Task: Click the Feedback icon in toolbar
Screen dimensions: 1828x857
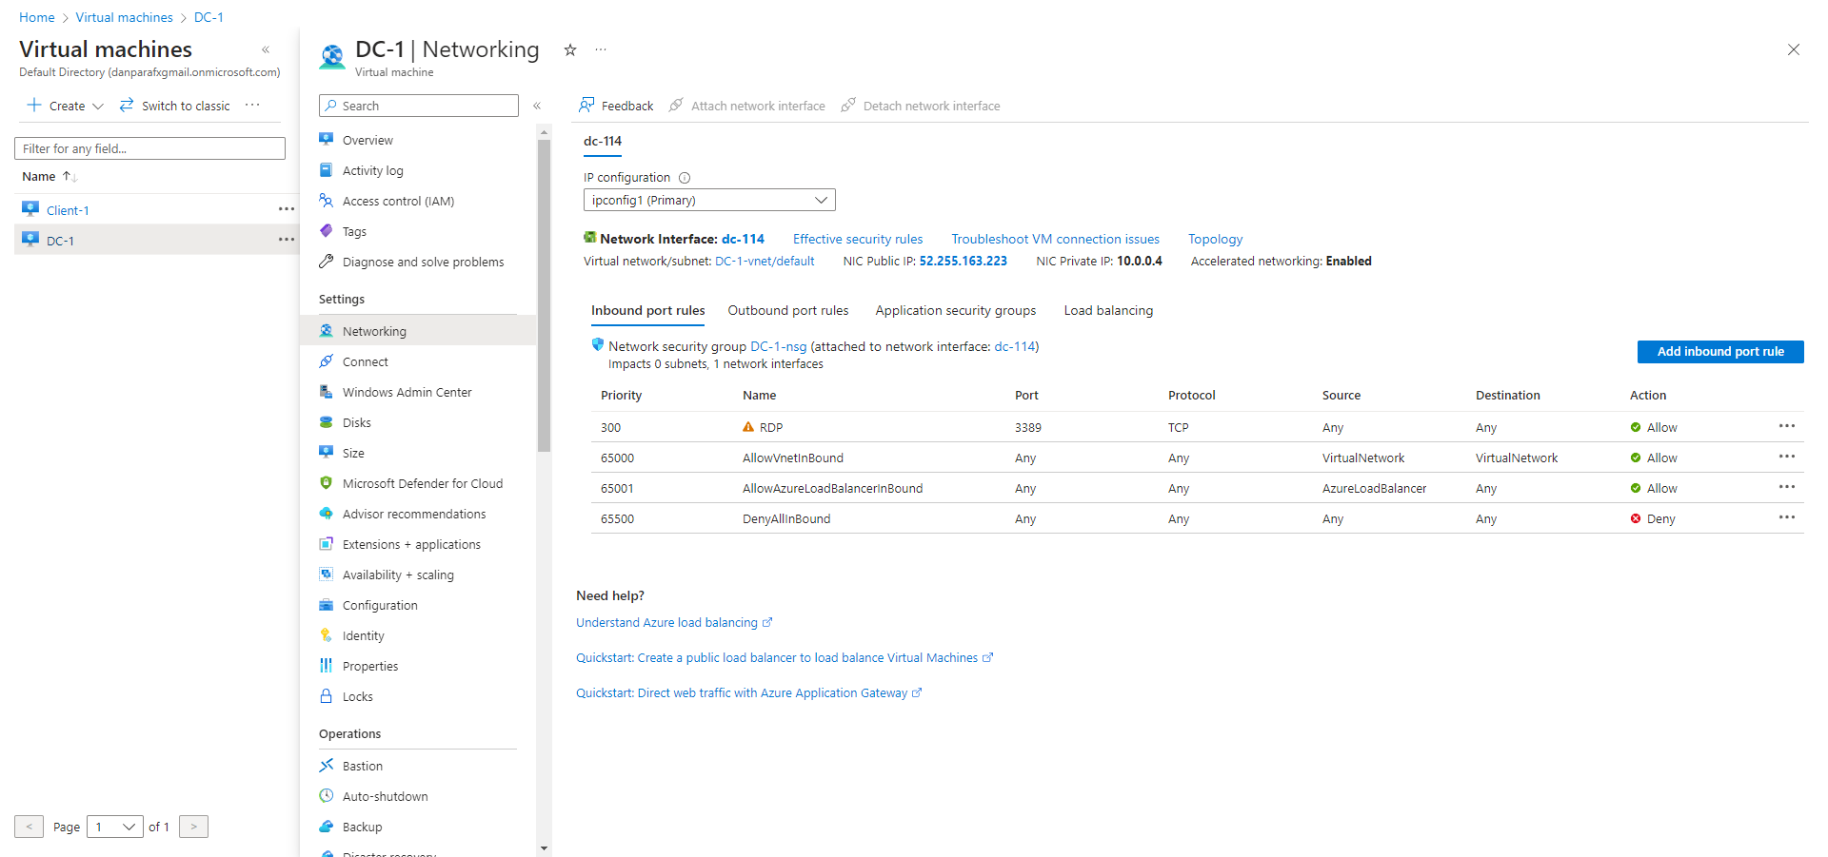Action: tap(586, 105)
